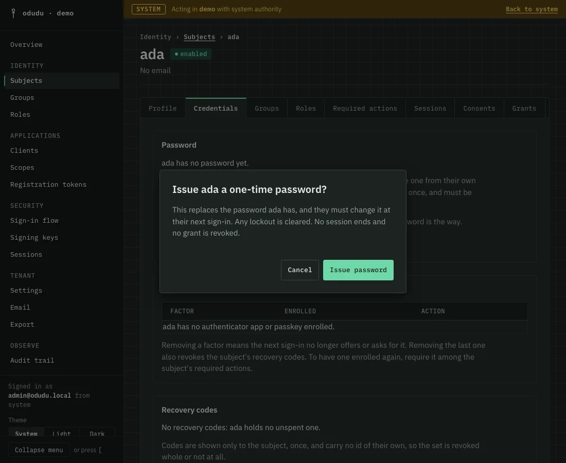Open the Sessions tab of ada
The width and height of the screenshot is (566, 463).
click(x=430, y=108)
